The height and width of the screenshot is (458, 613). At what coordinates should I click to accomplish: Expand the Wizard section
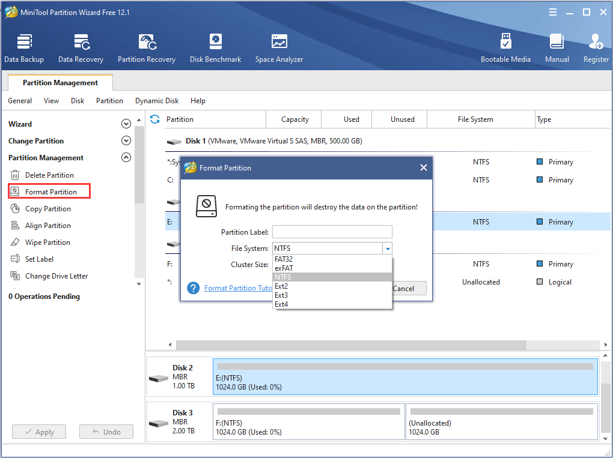click(126, 124)
